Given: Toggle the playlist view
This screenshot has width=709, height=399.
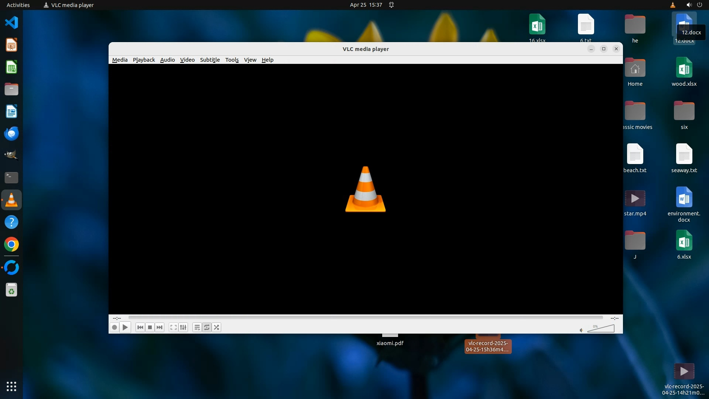Looking at the screenshot, I should 197,327.
